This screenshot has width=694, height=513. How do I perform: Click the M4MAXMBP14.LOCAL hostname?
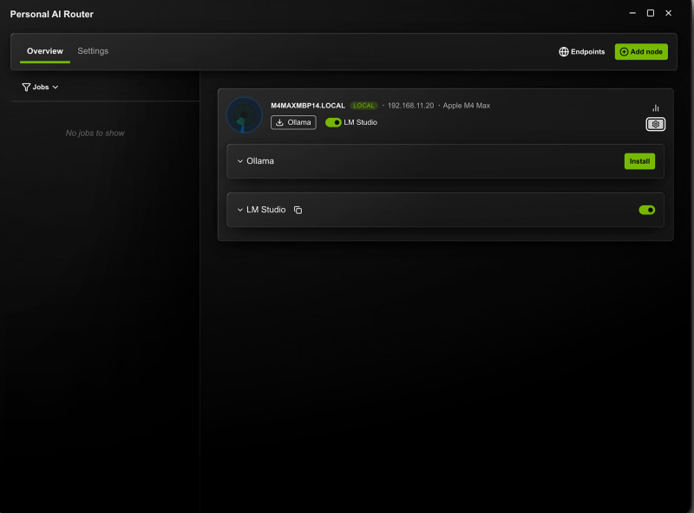308,106
